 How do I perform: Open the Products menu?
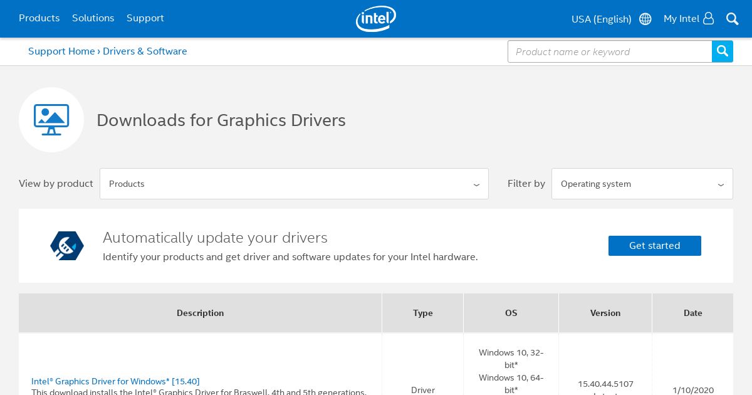(39, 18)
